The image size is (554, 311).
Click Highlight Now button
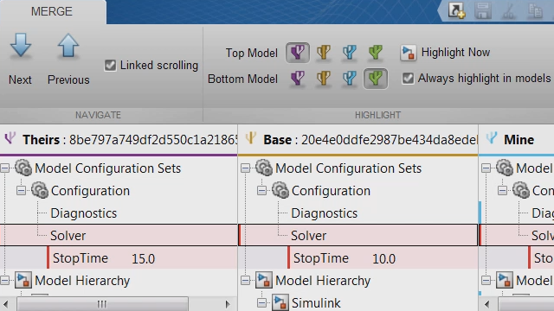click(445, 53)
